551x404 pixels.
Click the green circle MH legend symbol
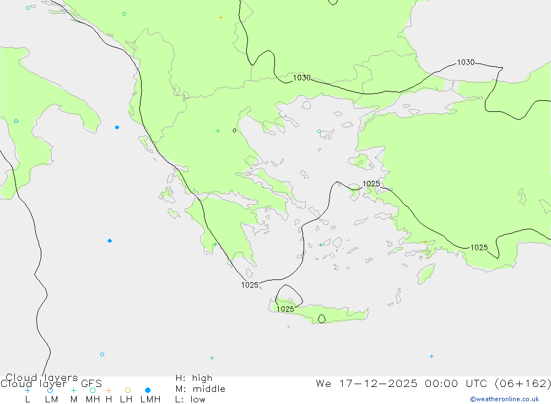[93, 390]
